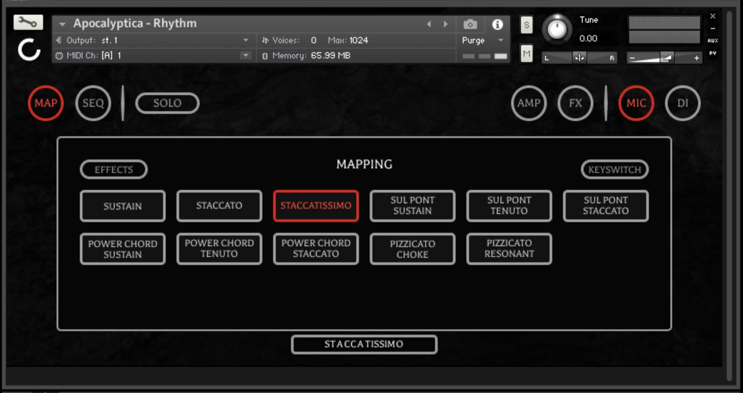Go to previous instrument preset arrow
Image resolution: width=743 pixels, height=393 pixels.
(429, 24)
